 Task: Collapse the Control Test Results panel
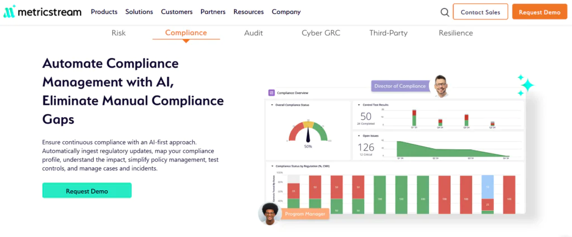(359, 105)
